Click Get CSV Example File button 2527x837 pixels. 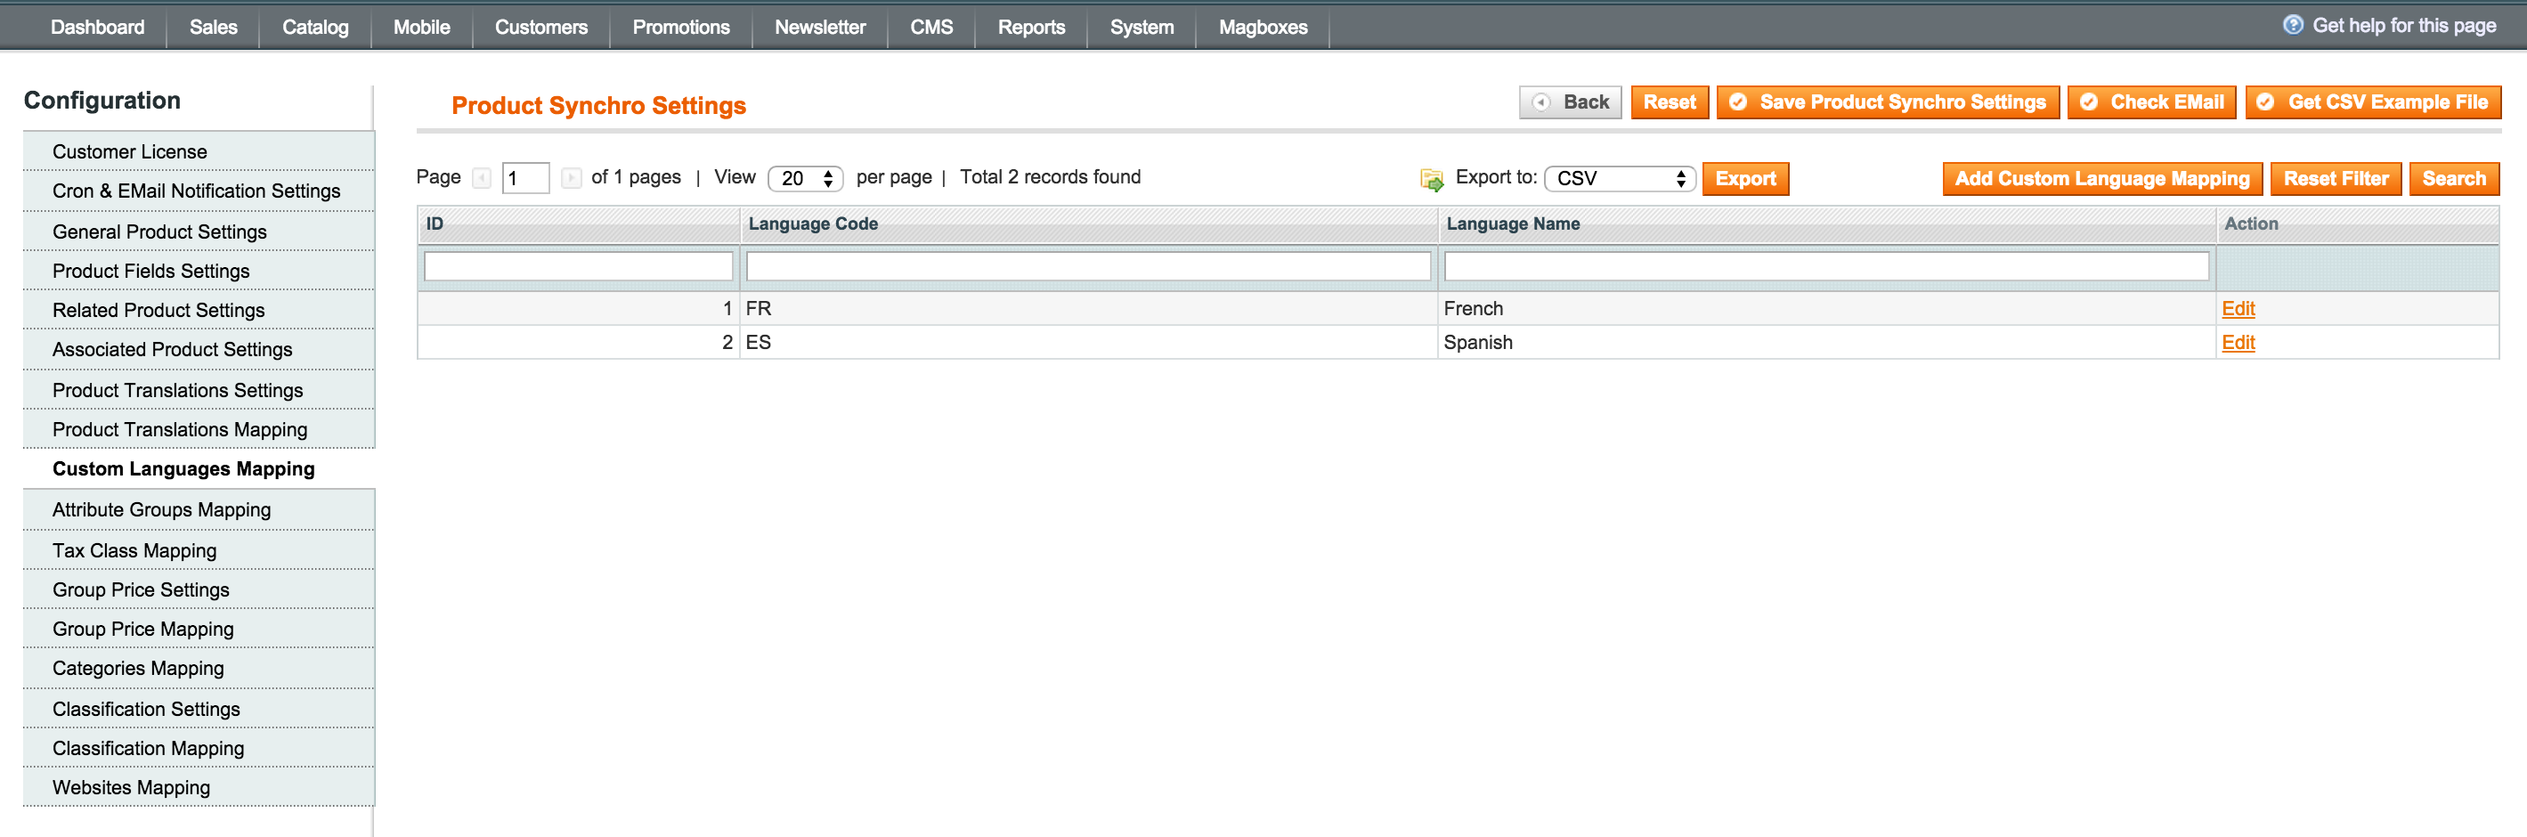[2373, 102]
